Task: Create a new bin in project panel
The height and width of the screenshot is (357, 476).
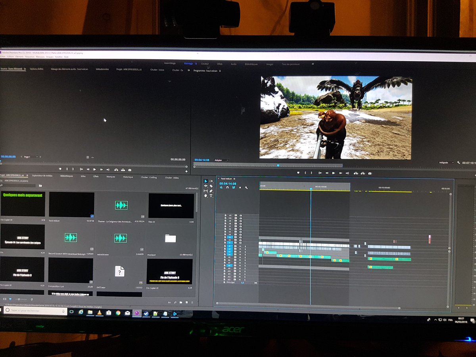Action: (181, 302)
